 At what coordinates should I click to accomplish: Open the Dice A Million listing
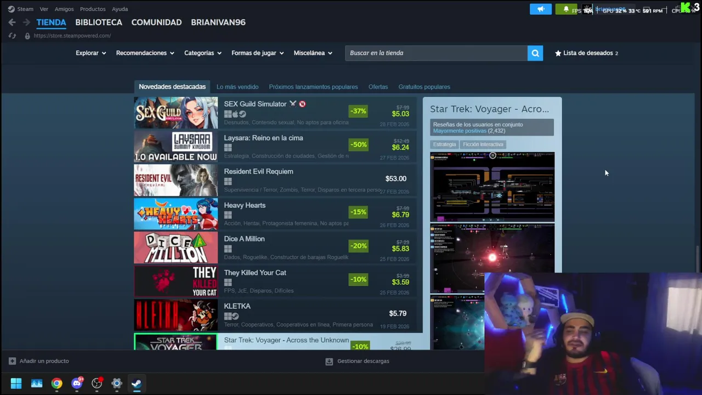coord(275,248)
